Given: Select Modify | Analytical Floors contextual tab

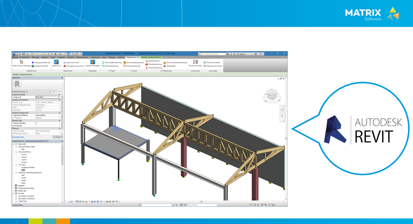Looking at the screenshot, I should (151, 57).
